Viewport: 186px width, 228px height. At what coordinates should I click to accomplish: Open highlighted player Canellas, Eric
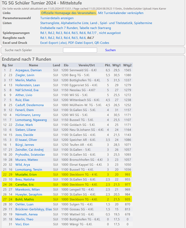(x=24, y=185)
